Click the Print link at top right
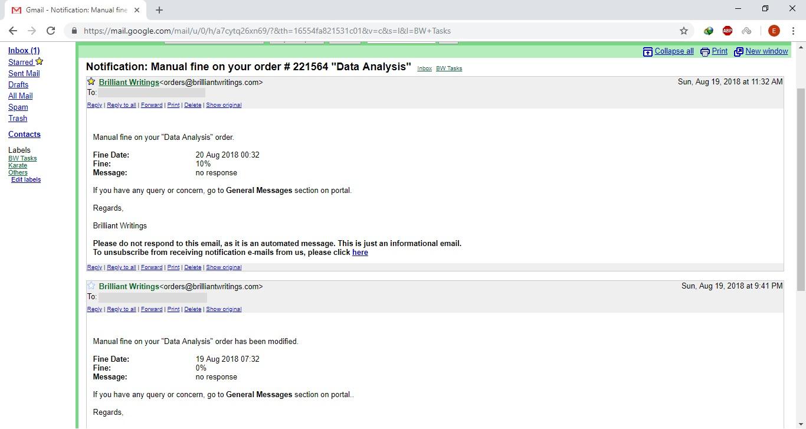 point(720,51)
